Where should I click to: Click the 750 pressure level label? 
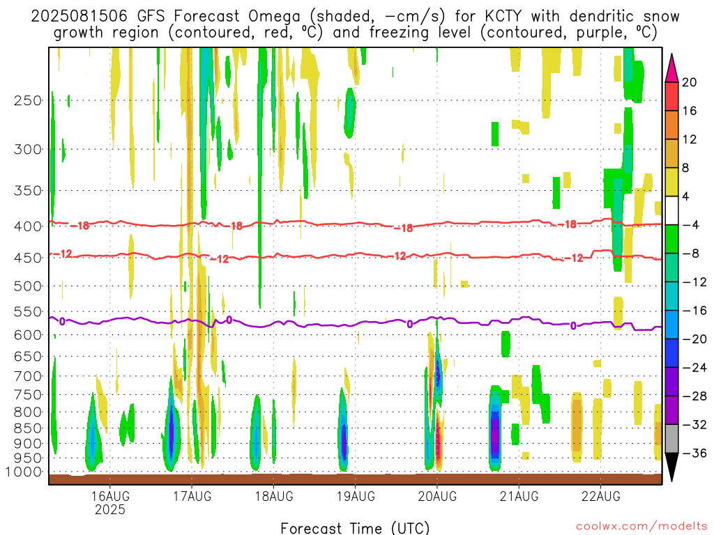[x=28, y=395]
